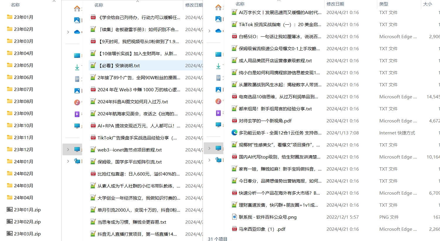
Task: Select the file 当思考成为习惯，赚钱会更容易.txt
Action: tap(132, 222)
